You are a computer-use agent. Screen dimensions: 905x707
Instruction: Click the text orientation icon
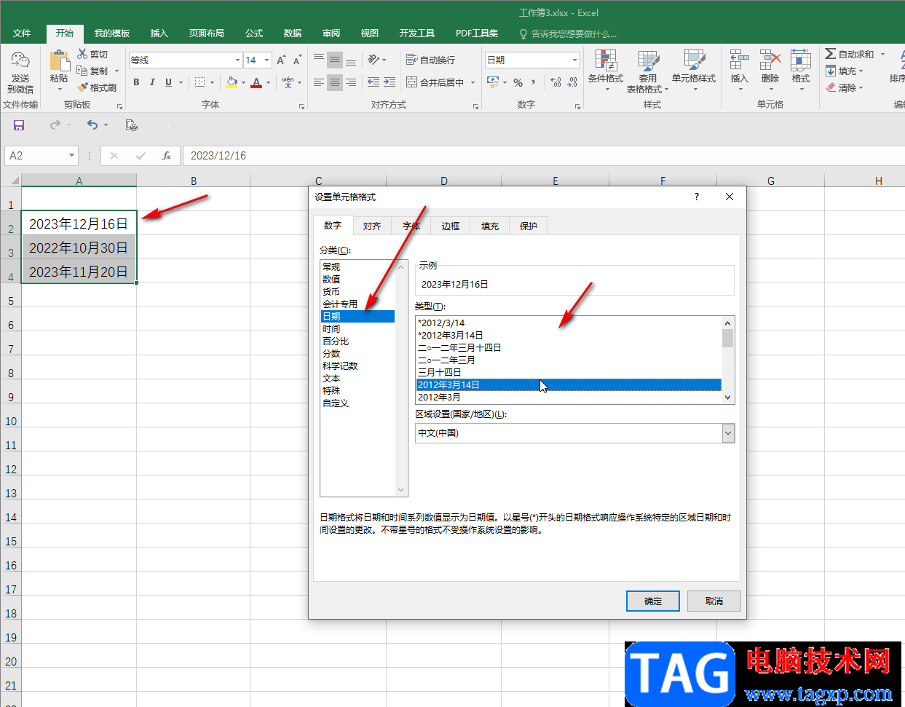pyautogui.click(x=374, y=60)
